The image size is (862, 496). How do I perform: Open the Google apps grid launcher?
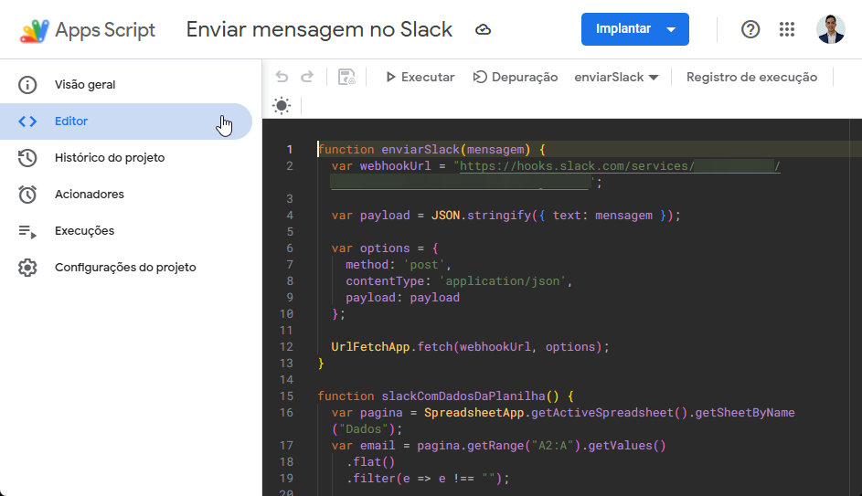click(x=787, y=29)
